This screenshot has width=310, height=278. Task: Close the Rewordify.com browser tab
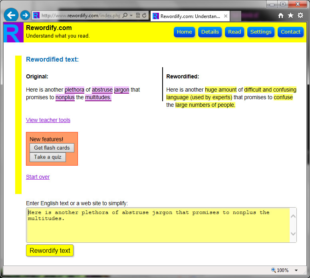(226, 16)
